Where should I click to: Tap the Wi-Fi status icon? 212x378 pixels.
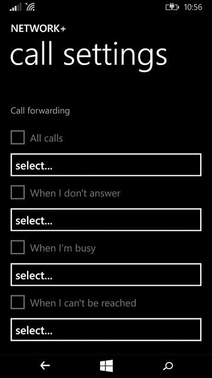point(30,8)
